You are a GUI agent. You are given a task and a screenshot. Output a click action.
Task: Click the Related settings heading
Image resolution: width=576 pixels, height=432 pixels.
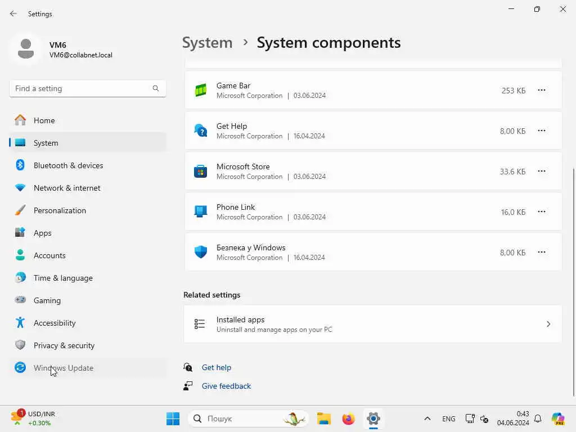pyautogui.click(x=212, y=295)
